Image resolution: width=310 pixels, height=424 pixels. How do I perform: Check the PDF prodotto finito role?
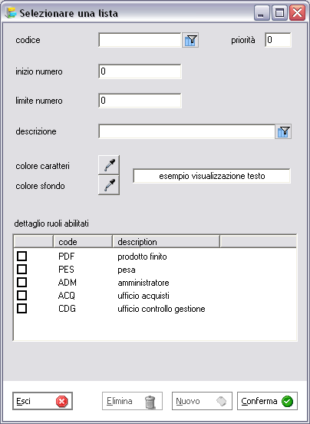click(22, 256)
